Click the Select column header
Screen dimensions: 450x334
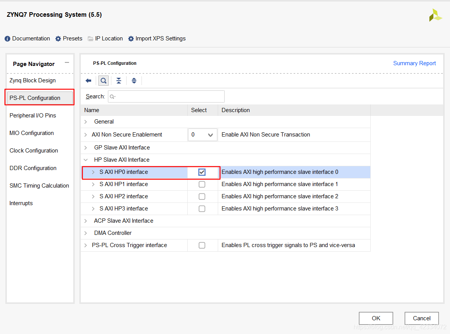pos(202,110)
